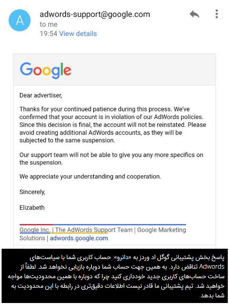Open the adwords.google.com link
This screenshot has height=305, width=229.
(79, 238)
